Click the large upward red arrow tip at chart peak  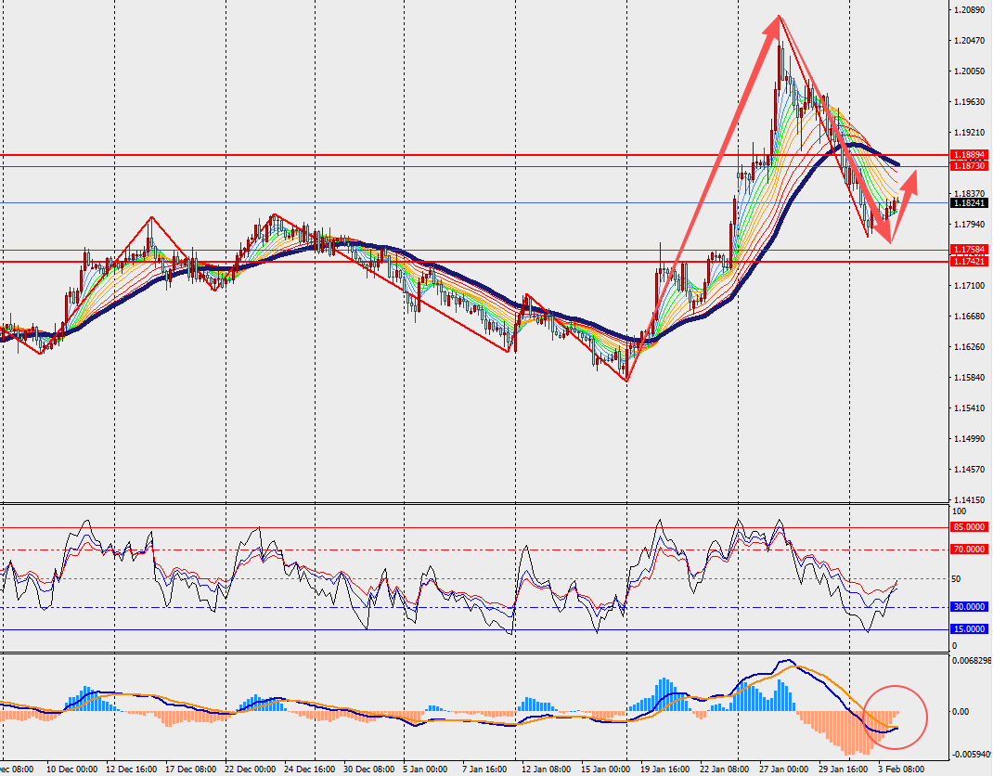point(774,24)
